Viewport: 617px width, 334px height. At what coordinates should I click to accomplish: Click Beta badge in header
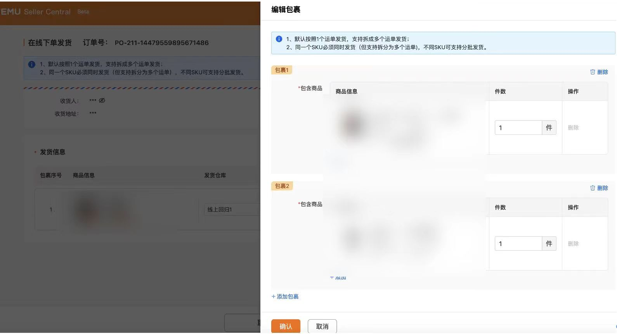click(x=83, y=12)
